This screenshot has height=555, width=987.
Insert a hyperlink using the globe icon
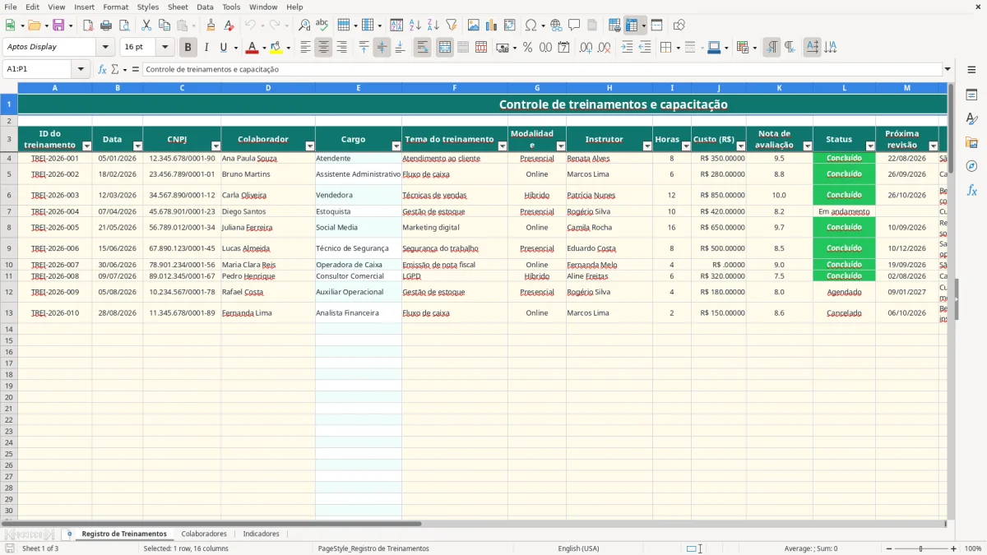[556, 25]
